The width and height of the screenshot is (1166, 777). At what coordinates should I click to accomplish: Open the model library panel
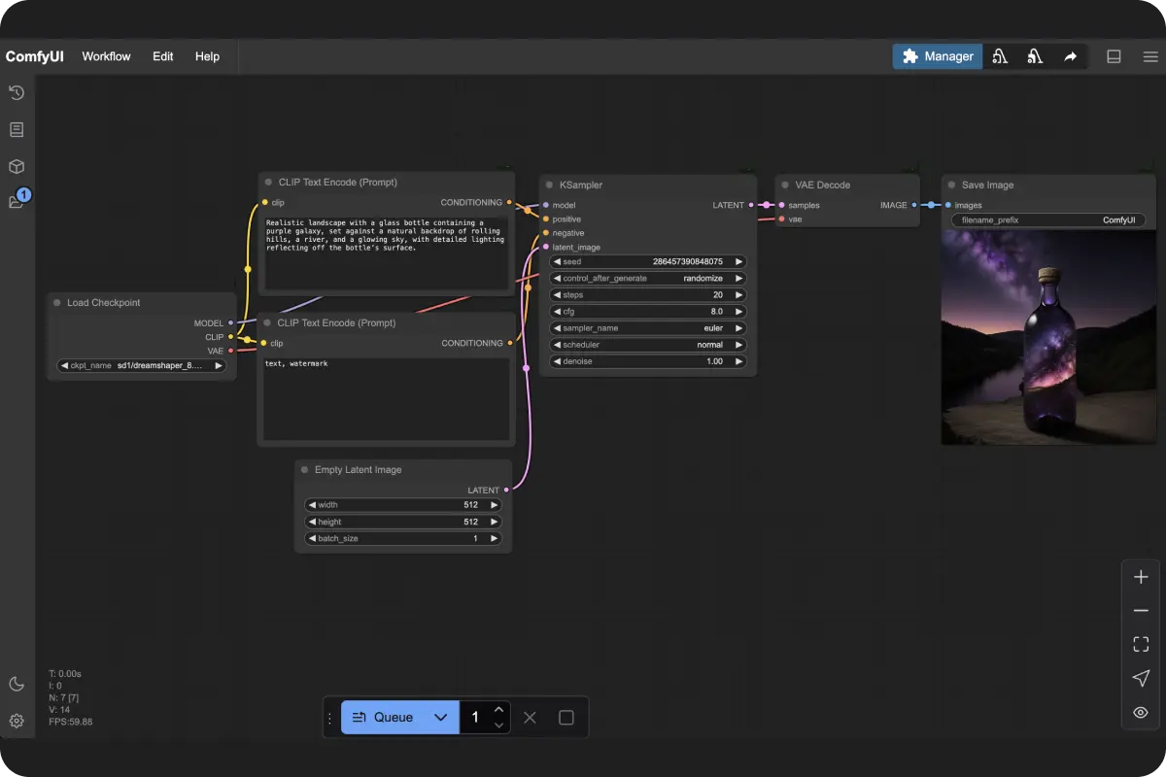(16, 166)
